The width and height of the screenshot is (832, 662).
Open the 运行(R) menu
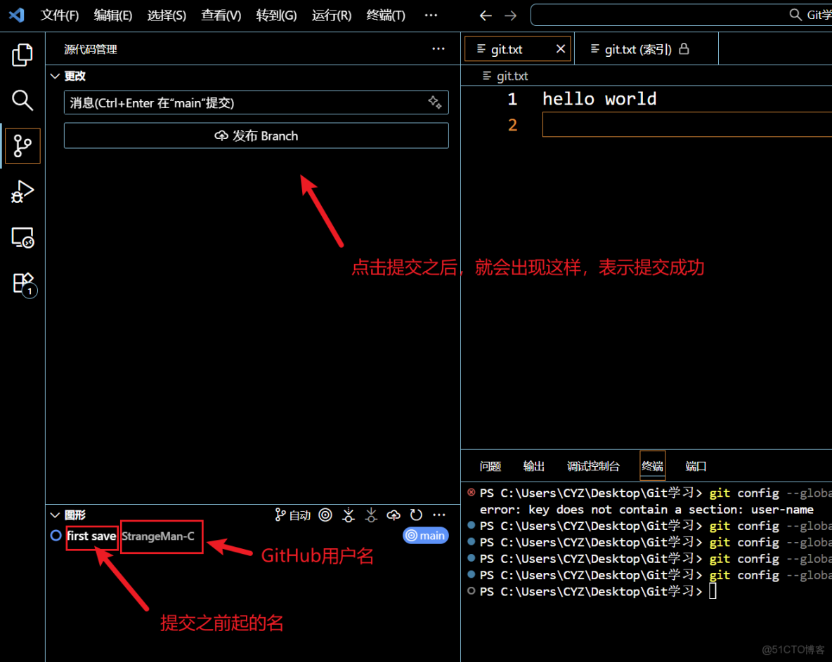click(x=330, y=15)
